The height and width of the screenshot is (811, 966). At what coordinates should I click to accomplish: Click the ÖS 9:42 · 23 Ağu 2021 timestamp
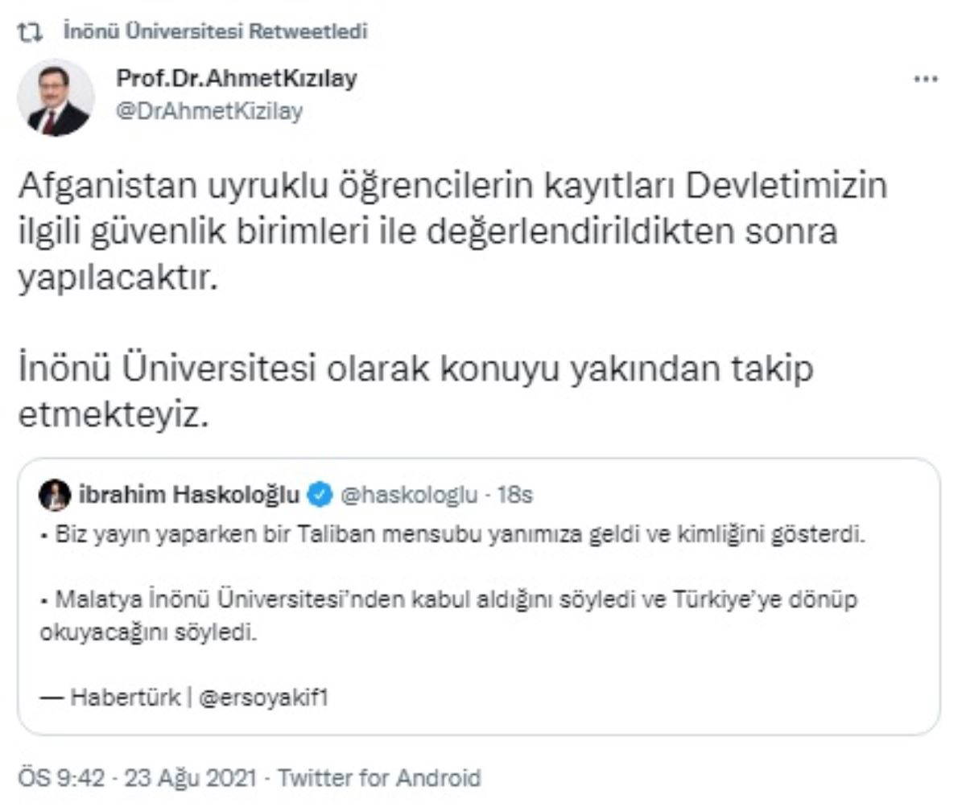tap(137, 778)
